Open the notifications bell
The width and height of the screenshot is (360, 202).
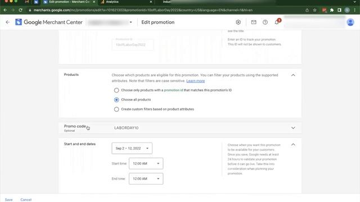(277, 22)
